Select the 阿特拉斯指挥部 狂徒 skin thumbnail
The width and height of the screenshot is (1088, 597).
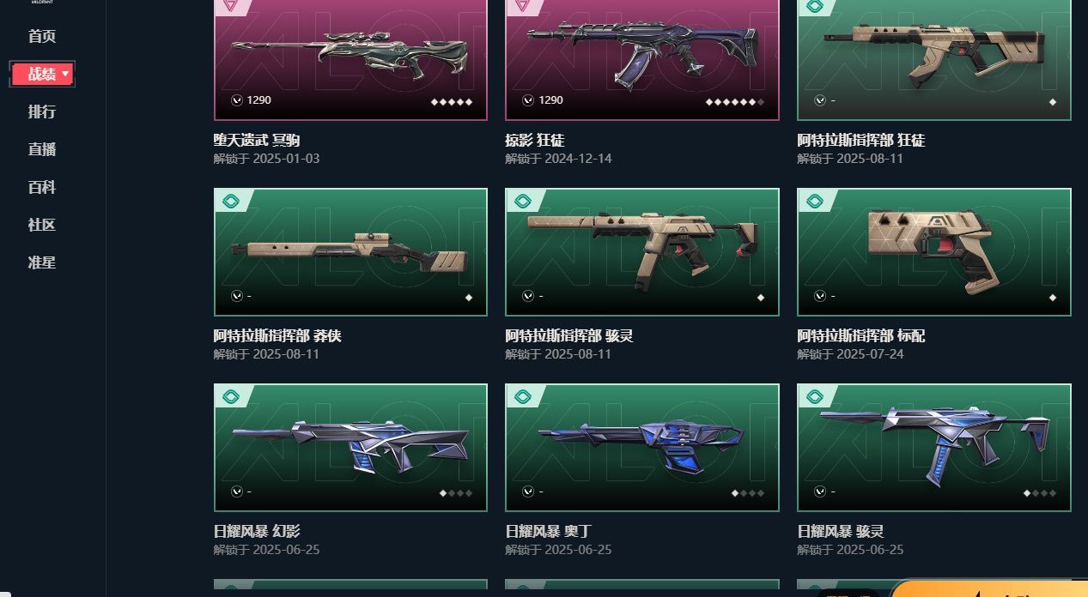(x=934, y=58)
